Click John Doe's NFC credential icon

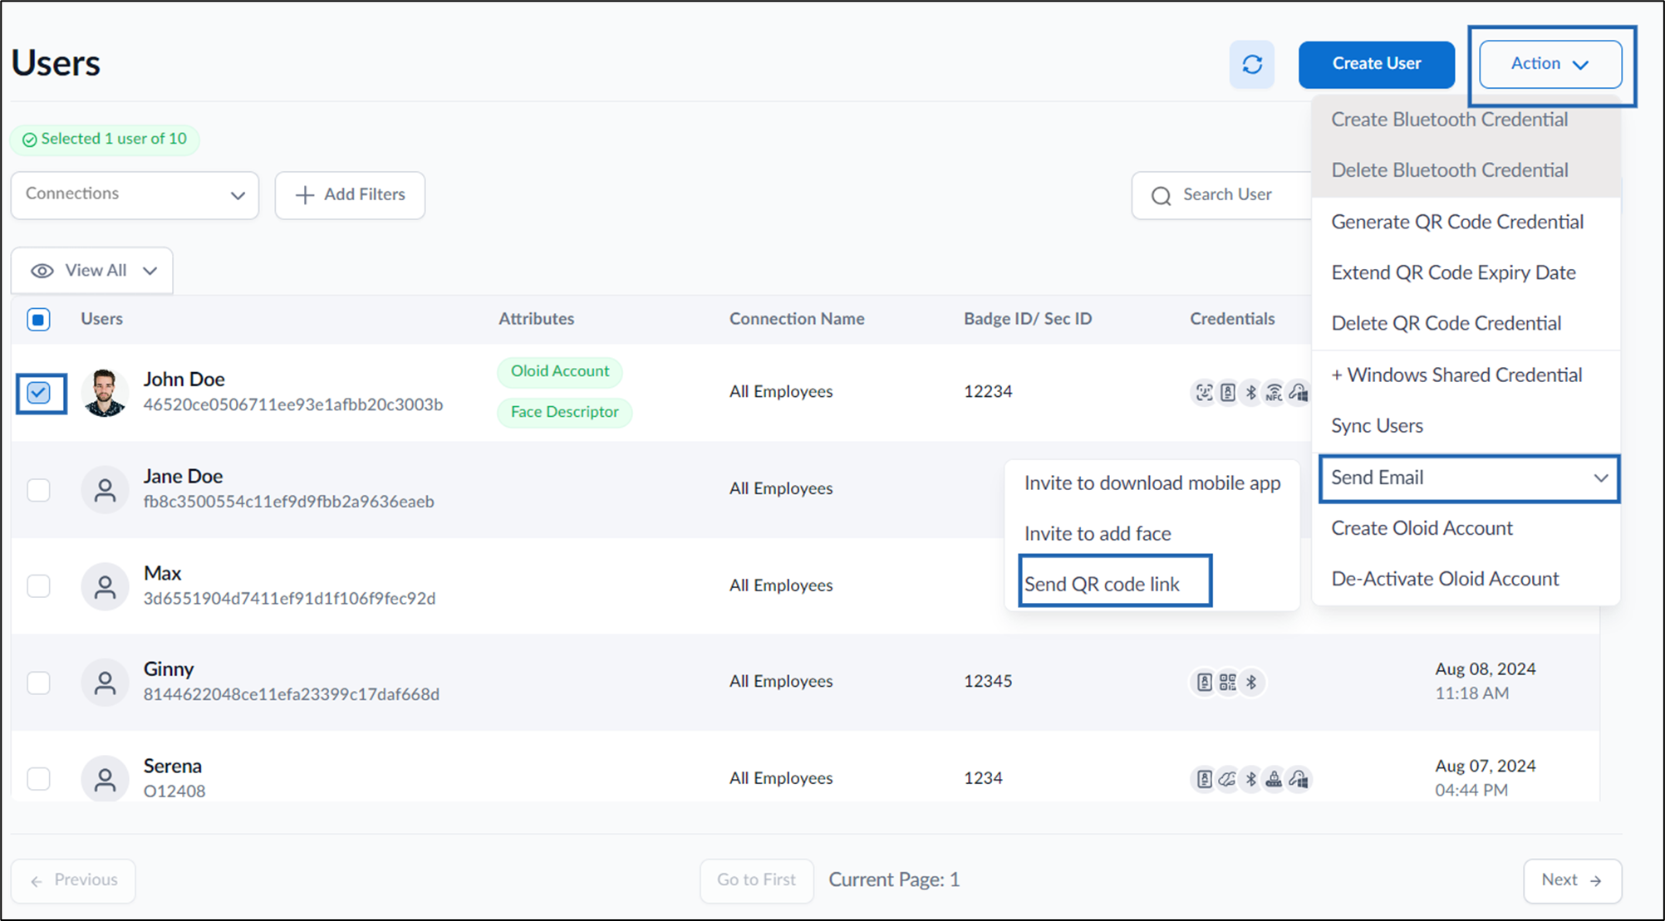pyautogui.click(x=1274, y=392)
